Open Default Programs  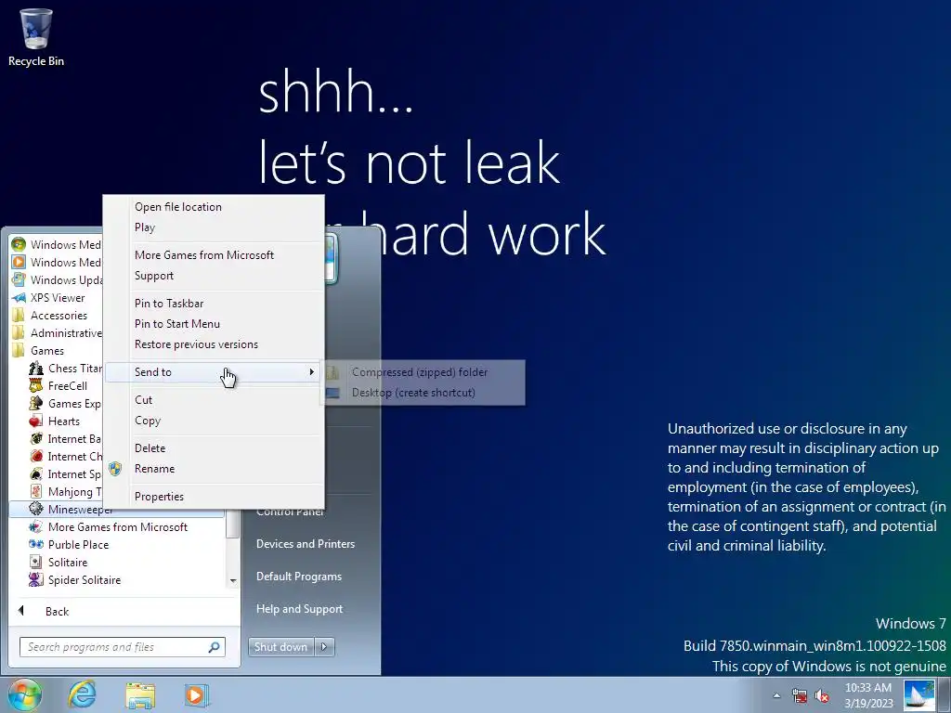click(x=299, y=577)
